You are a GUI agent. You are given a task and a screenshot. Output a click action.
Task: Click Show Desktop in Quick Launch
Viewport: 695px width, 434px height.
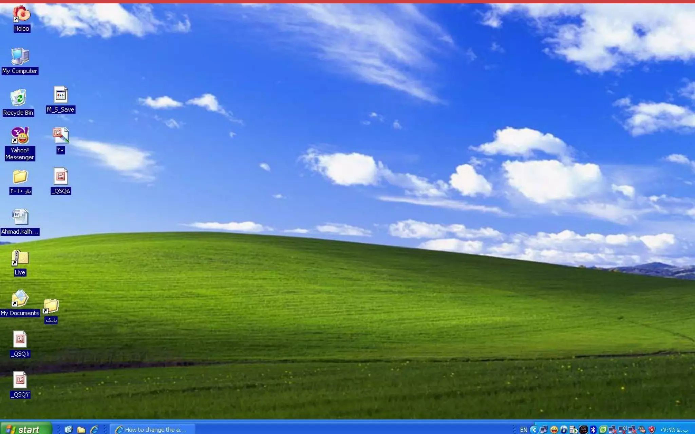pyautogui.click(x=69, y=430)
